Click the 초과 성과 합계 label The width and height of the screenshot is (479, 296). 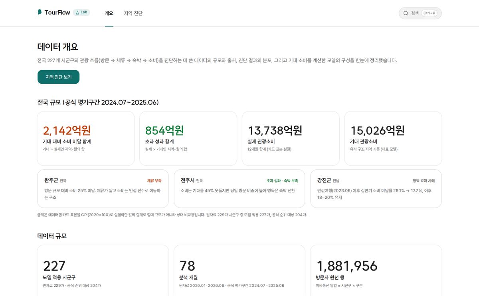click(x=159, y=141)
